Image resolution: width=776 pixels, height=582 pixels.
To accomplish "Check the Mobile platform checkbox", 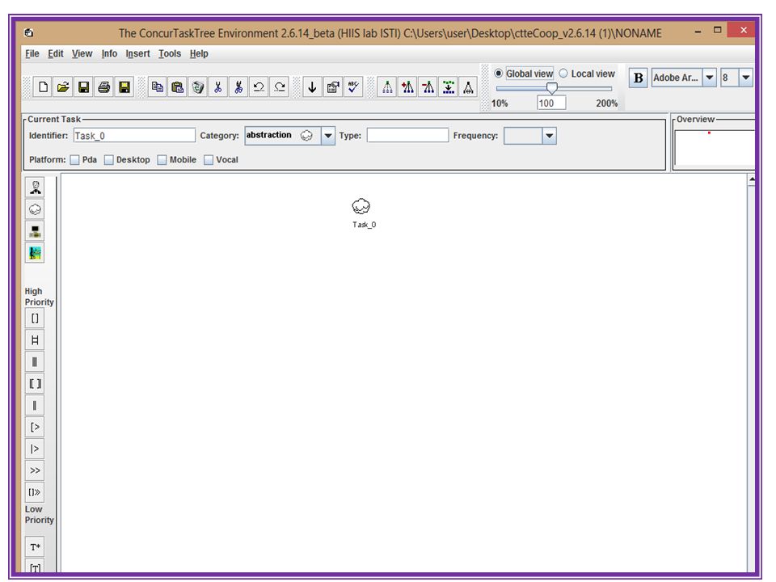I will pyautogui.click(x=162, y=160).
